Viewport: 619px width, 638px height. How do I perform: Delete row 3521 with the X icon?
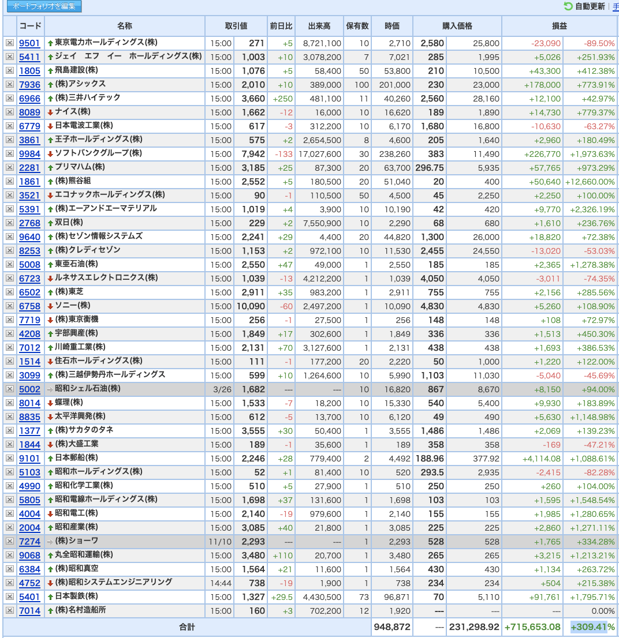pos(10,196)
